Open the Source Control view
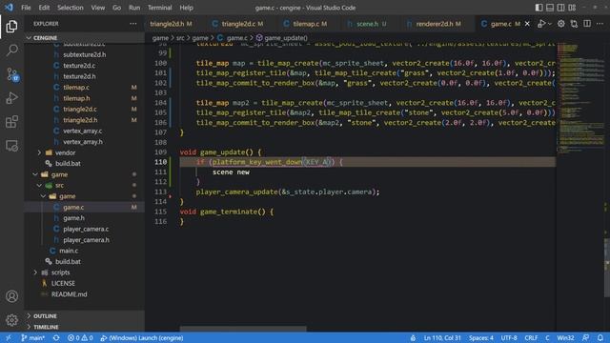Image resolution: width=610 pixels, height=343 pixels. click(11, 74)
